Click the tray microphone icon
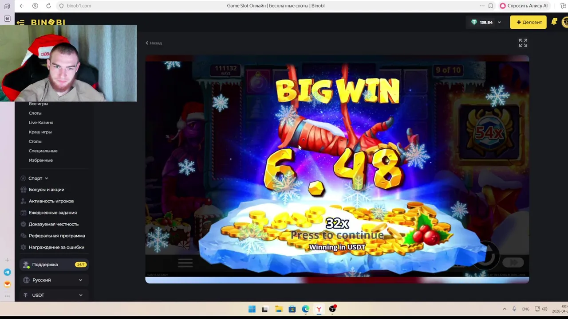 pyautogui.click(x=514, y=309)
